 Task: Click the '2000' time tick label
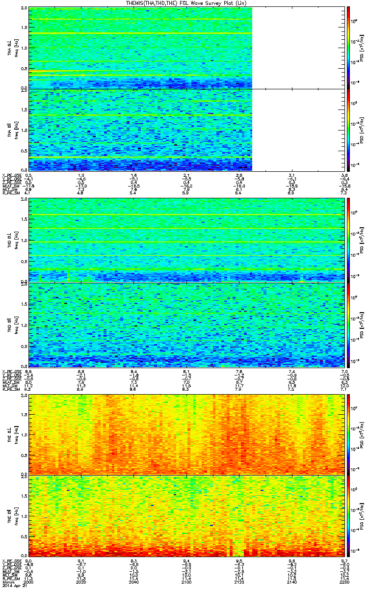(x=29, y=583)
